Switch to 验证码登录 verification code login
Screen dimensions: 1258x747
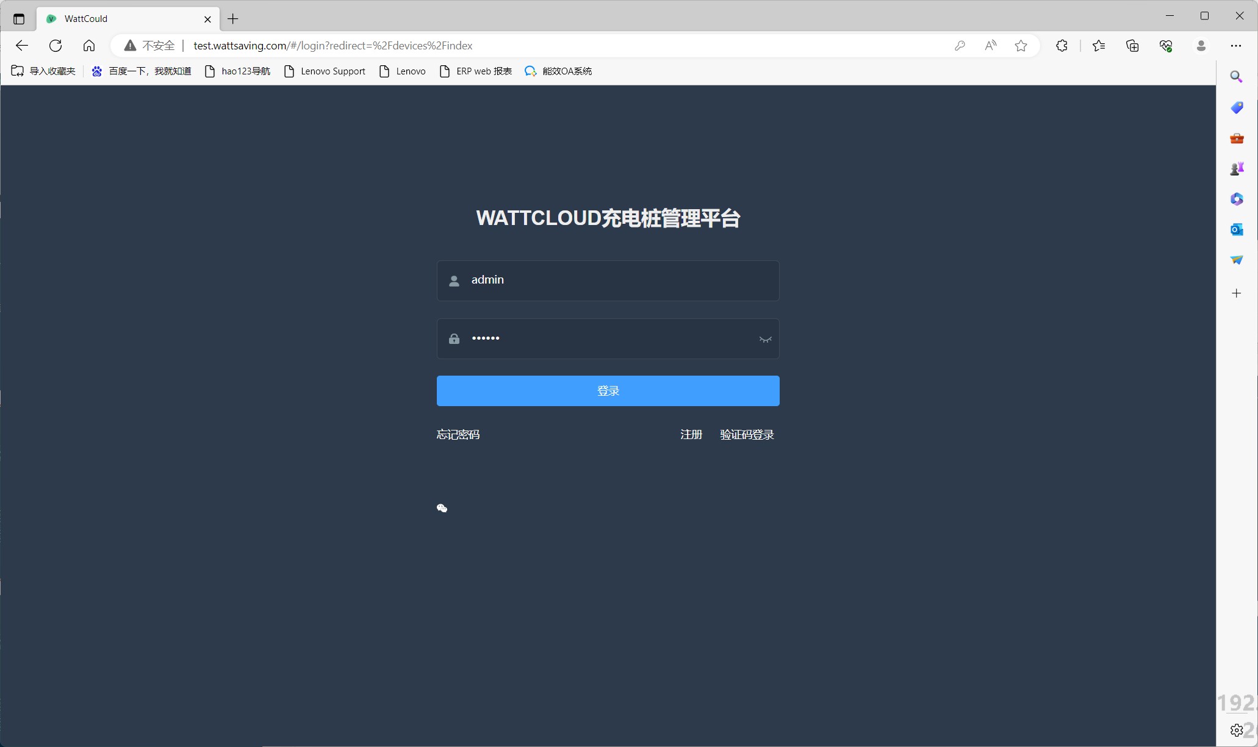point(747,435)
